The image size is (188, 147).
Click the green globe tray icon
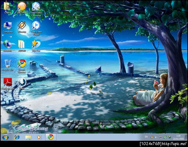[170, 137]
